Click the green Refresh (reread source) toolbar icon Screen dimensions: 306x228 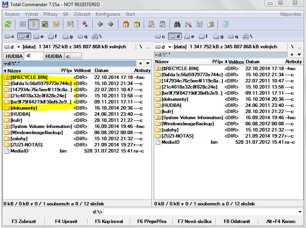point(8,24)
